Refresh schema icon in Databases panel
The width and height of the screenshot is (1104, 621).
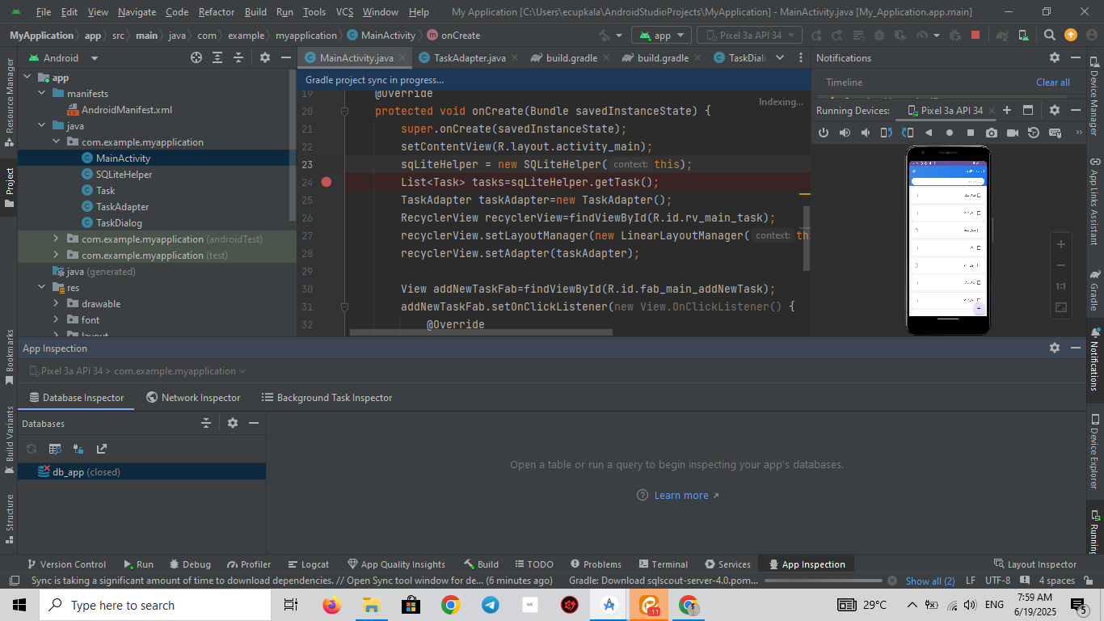pos(32,449)
